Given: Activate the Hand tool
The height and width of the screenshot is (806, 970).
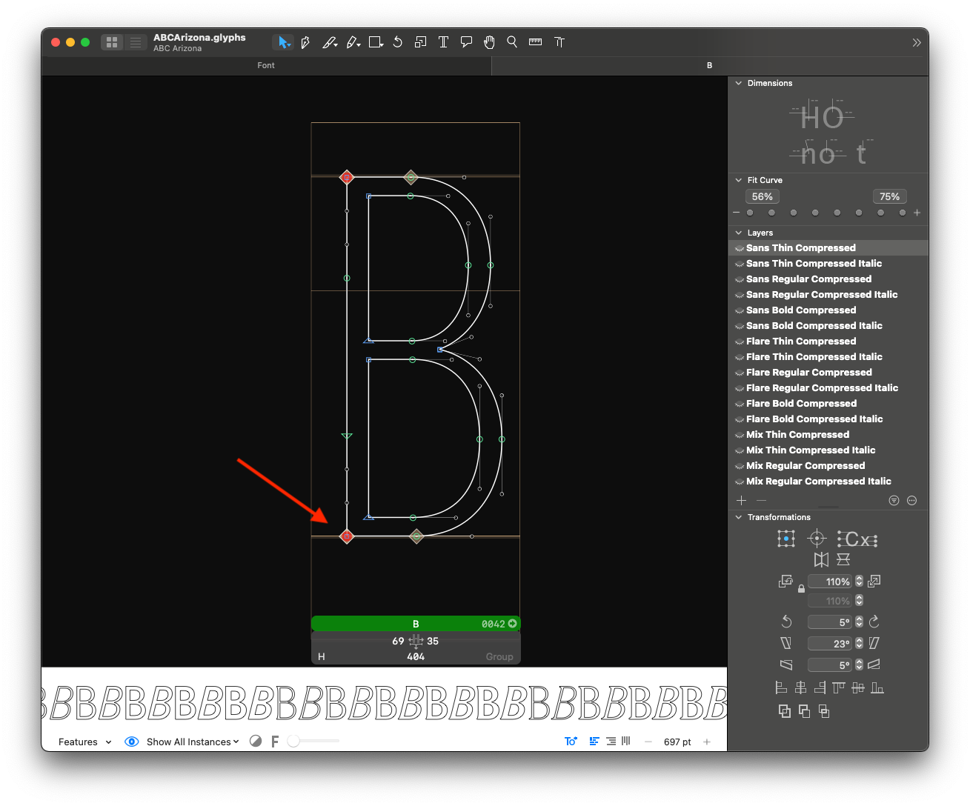Looking at the screenshot, I should point(489,42).
